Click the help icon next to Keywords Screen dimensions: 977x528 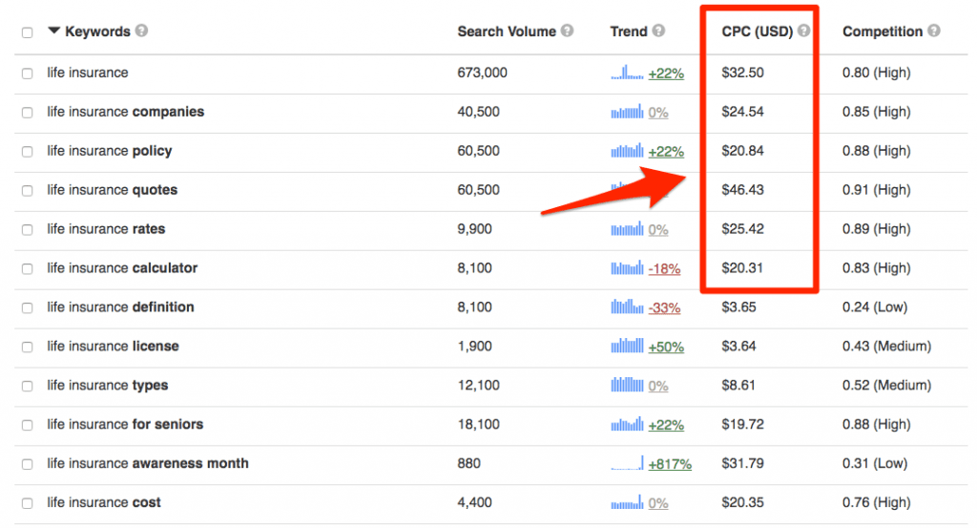(142, 31)
